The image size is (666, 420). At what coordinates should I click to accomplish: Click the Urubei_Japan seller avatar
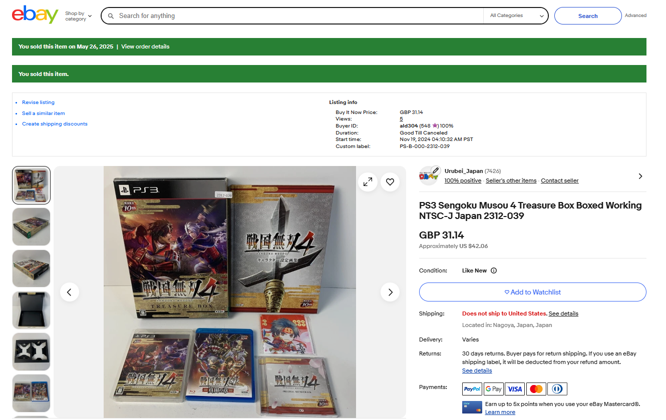pyautogui.click(x=428, y=176)
